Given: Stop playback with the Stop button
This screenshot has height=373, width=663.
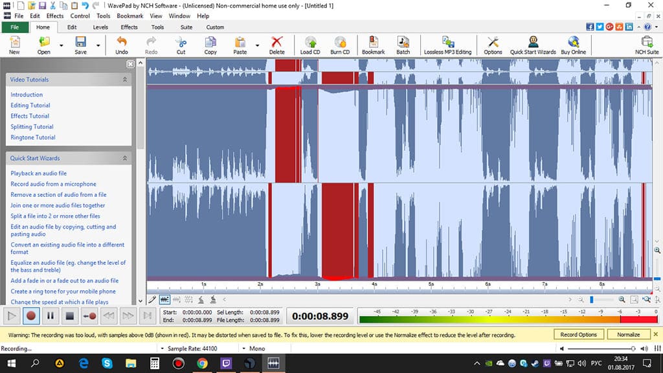Looking at the screenshot, I should point(70,316).
